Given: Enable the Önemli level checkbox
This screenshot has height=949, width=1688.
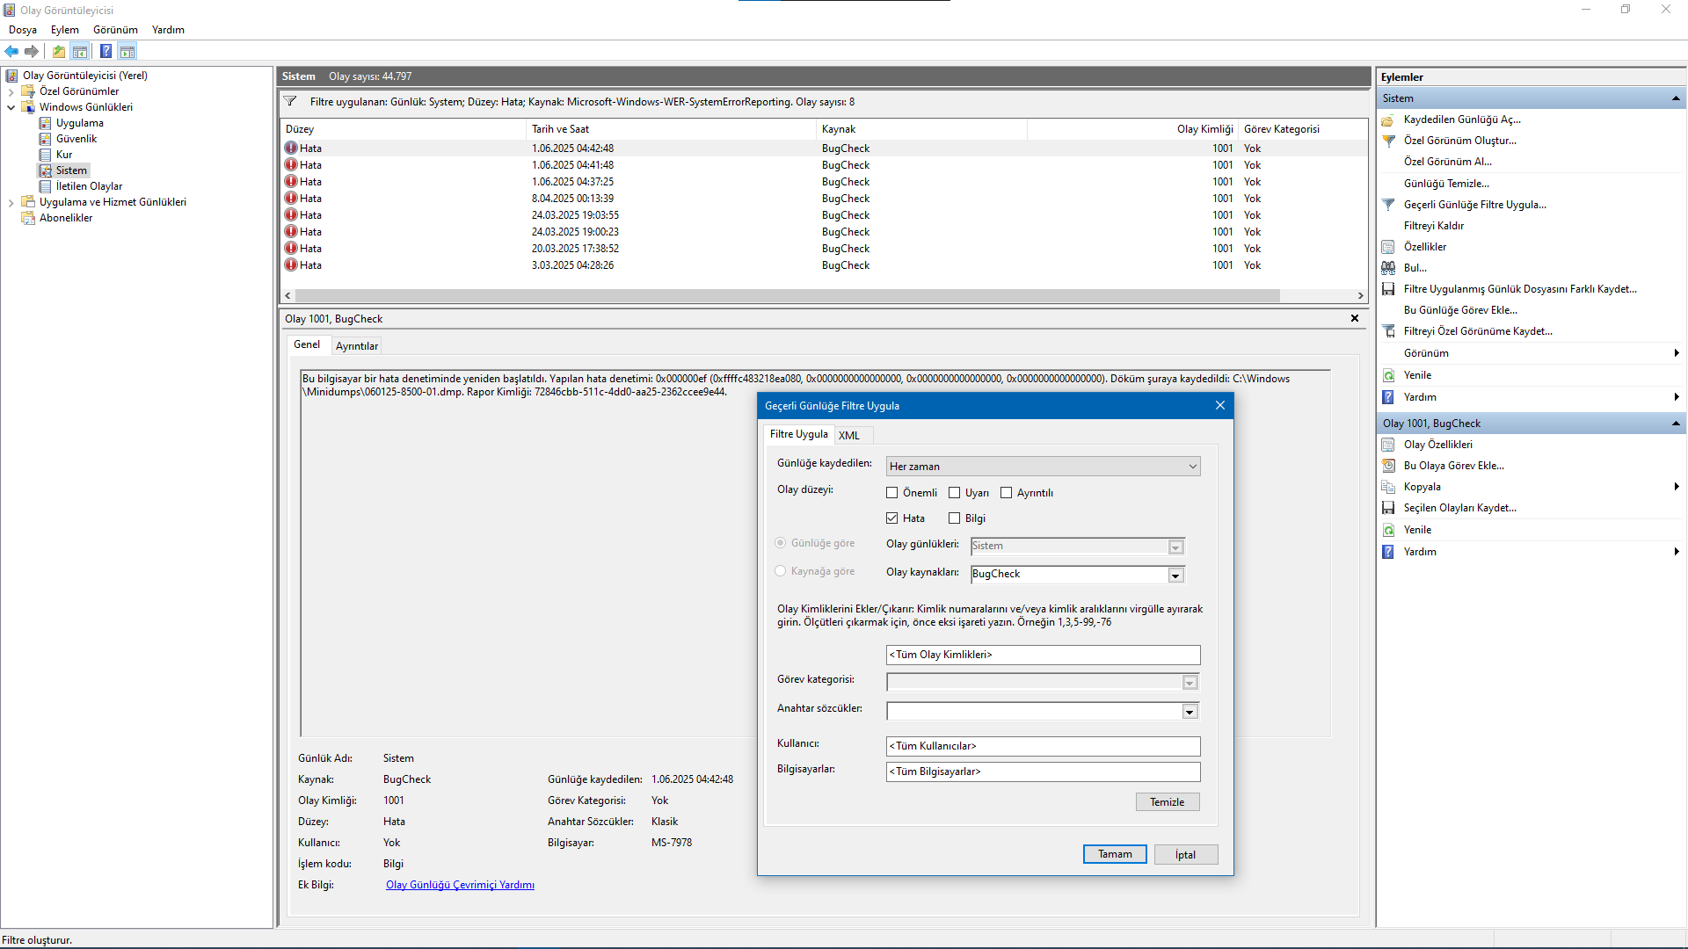Looking at the screenshot, I should point(892,493).
